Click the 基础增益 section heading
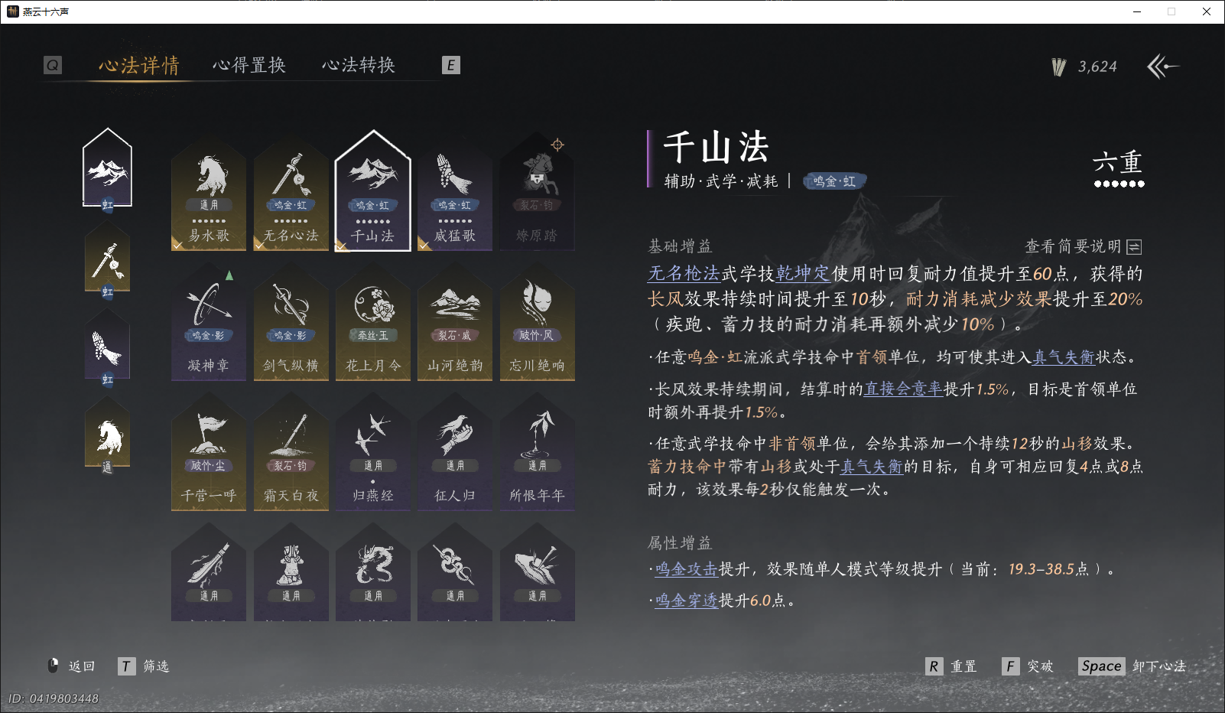 (x=680, y=246)
